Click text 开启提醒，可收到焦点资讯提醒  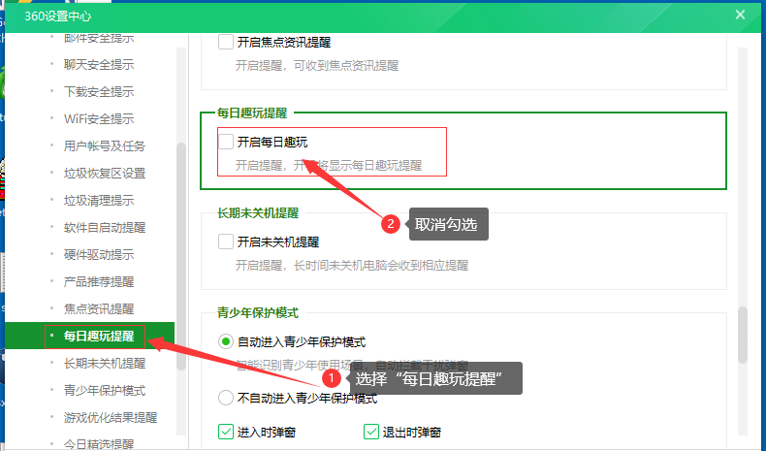317,66
